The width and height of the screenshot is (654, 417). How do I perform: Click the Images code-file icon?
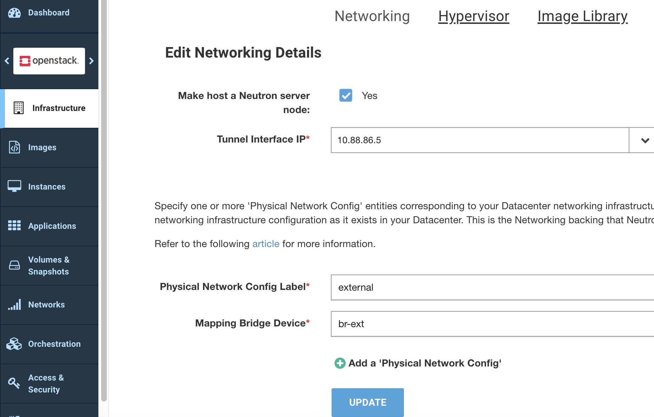pyautogui.click(x=14, y=147)
